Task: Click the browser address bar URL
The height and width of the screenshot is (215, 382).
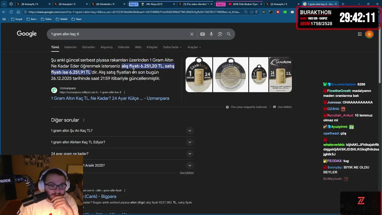Action: pyautogui.click(x=134, y=12)
